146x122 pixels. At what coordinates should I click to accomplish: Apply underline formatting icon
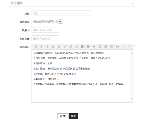click(53, 46)
